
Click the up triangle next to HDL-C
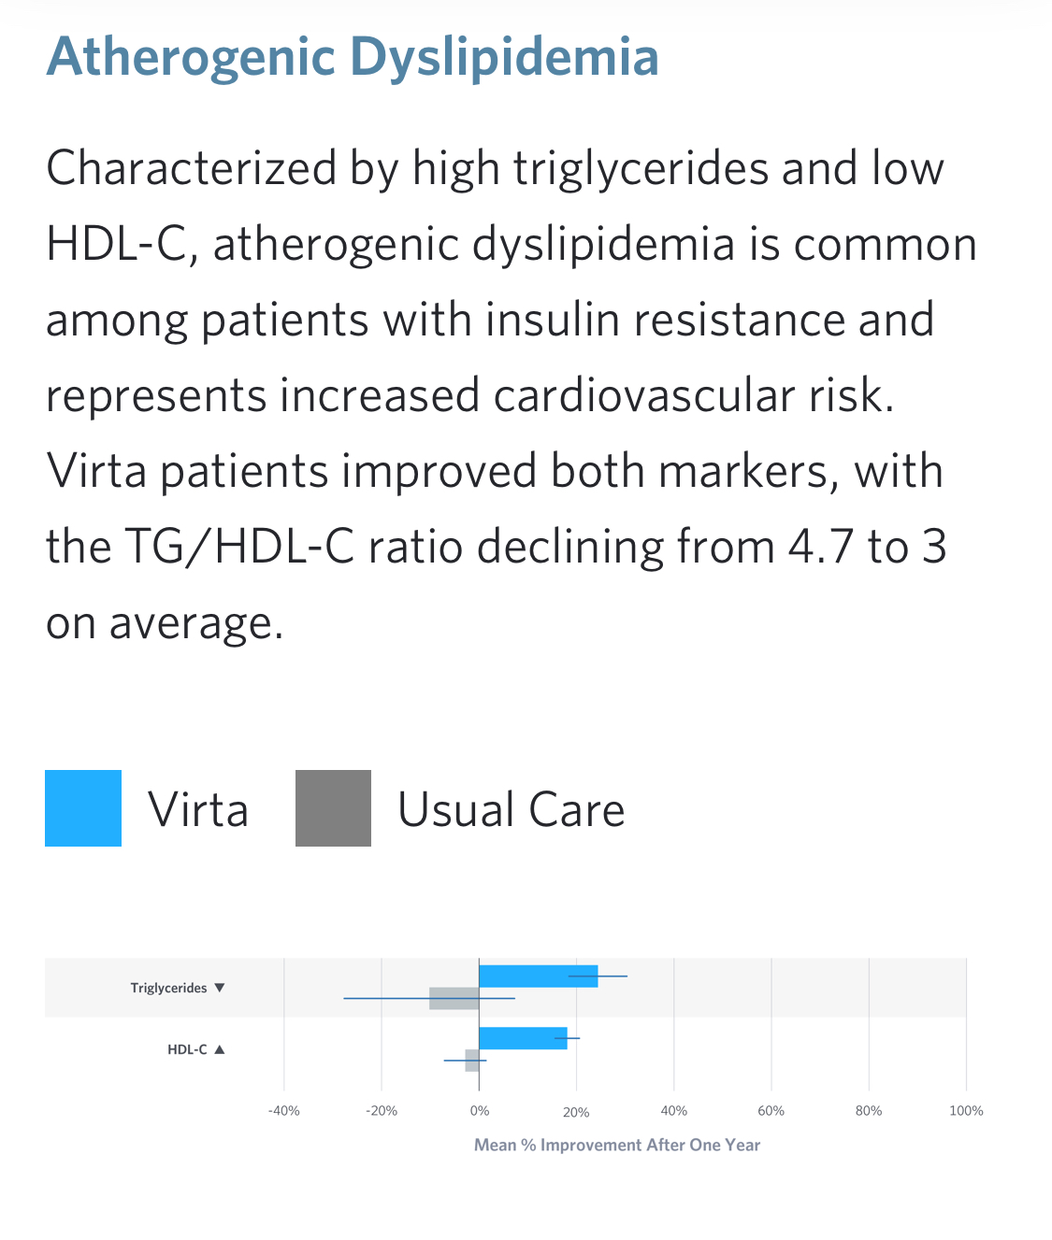(220, 1049)
